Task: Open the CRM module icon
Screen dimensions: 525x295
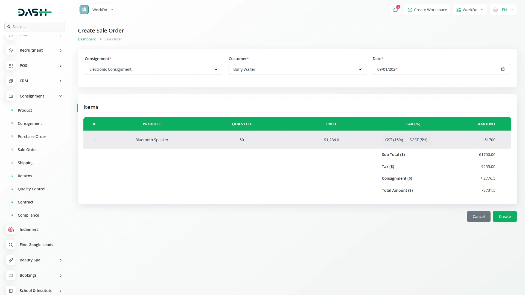Action: coord(11,81)
